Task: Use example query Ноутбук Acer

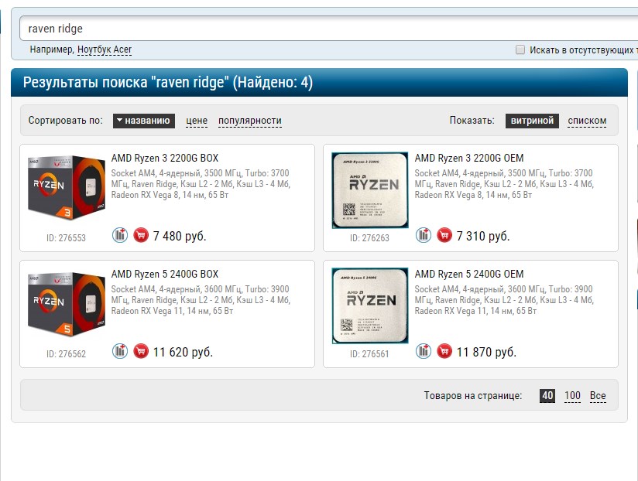Action: pos(105,49)
